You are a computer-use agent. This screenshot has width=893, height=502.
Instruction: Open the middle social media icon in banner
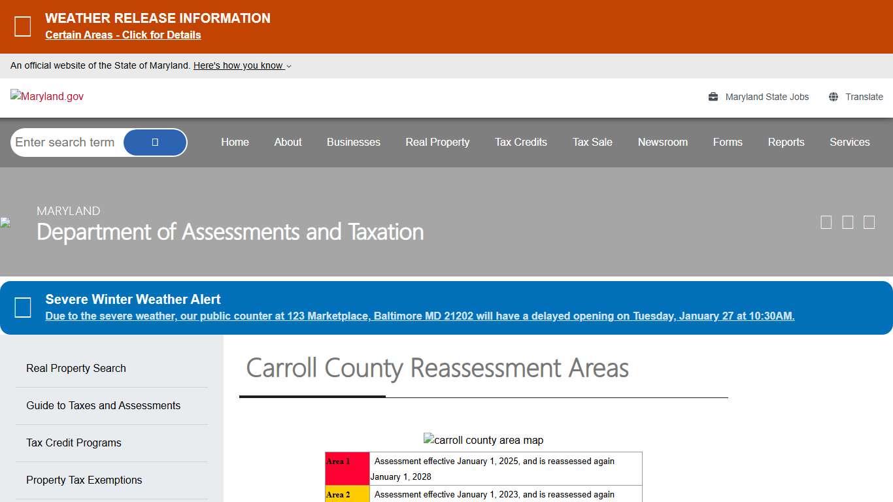[x=847, y=222]
